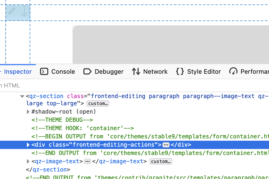Click the pencil edit icon
Viewport: 269px width, 179px height.
point(12,11)
